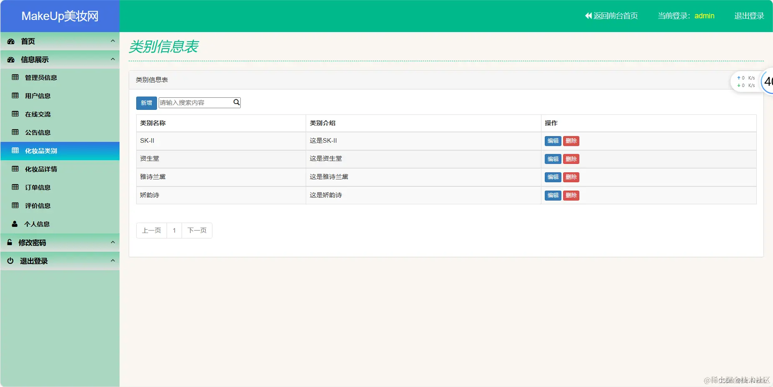Click the table icon beside 订单信息
The image size is (773, 387).
tap(15, 187)
